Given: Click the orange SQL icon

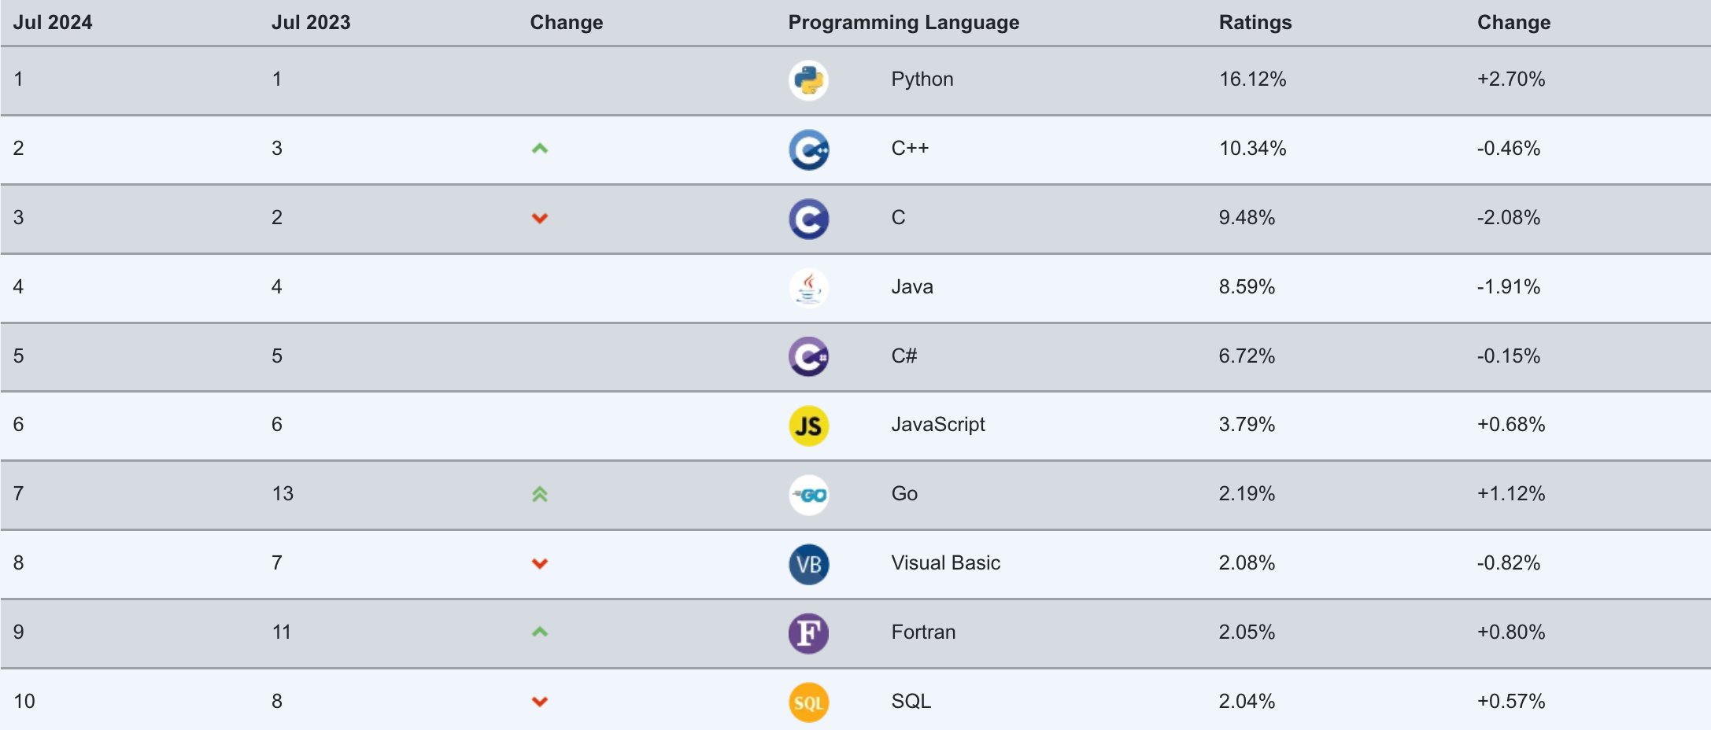Looking at the screenshot, I should pos(808,702).
